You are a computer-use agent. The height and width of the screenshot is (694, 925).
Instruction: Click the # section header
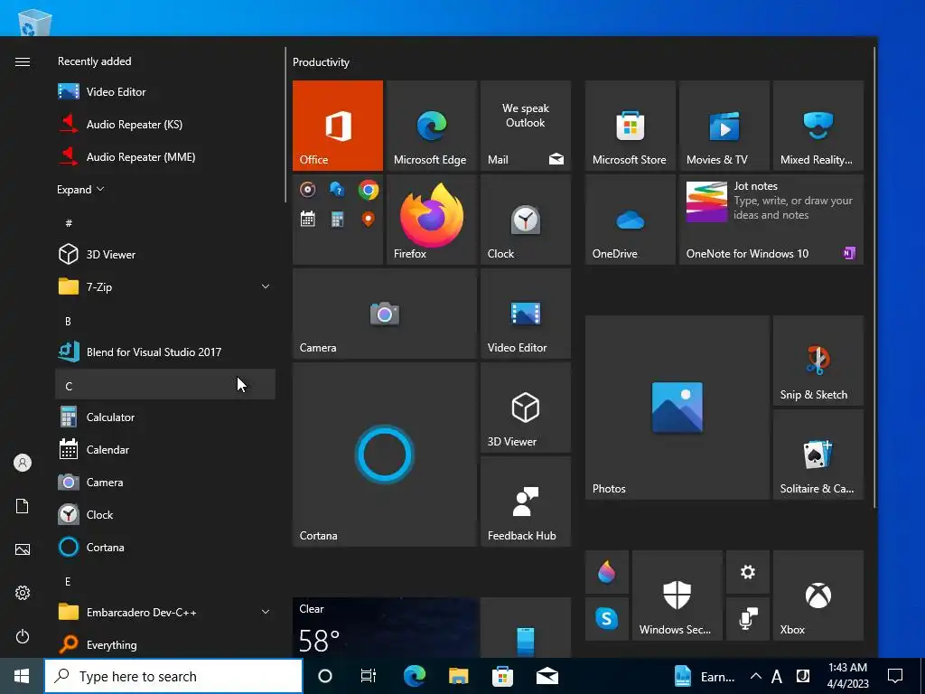pyautogui.click(x=165, y=223)
